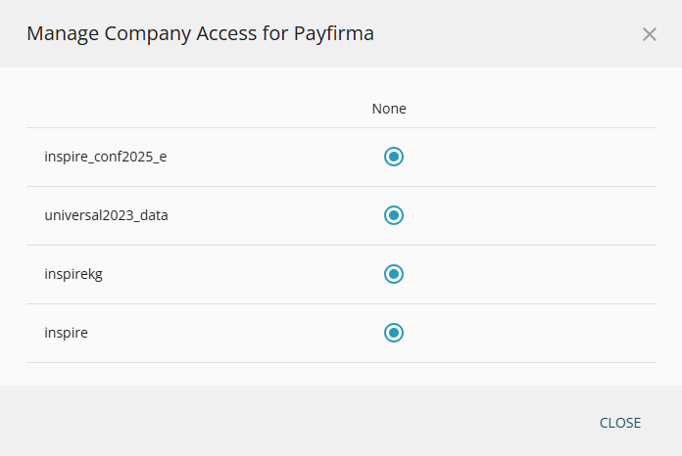Screen dimensions: 682x456
Task: Click the None column header
Action: click(x=389, y=109)
